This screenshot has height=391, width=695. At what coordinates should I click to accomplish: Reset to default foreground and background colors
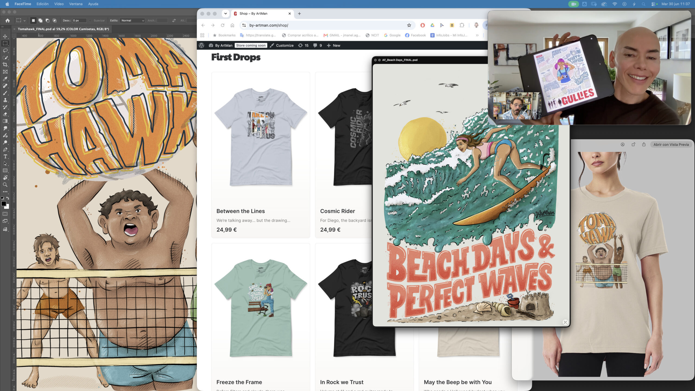[x=2, y=198]
